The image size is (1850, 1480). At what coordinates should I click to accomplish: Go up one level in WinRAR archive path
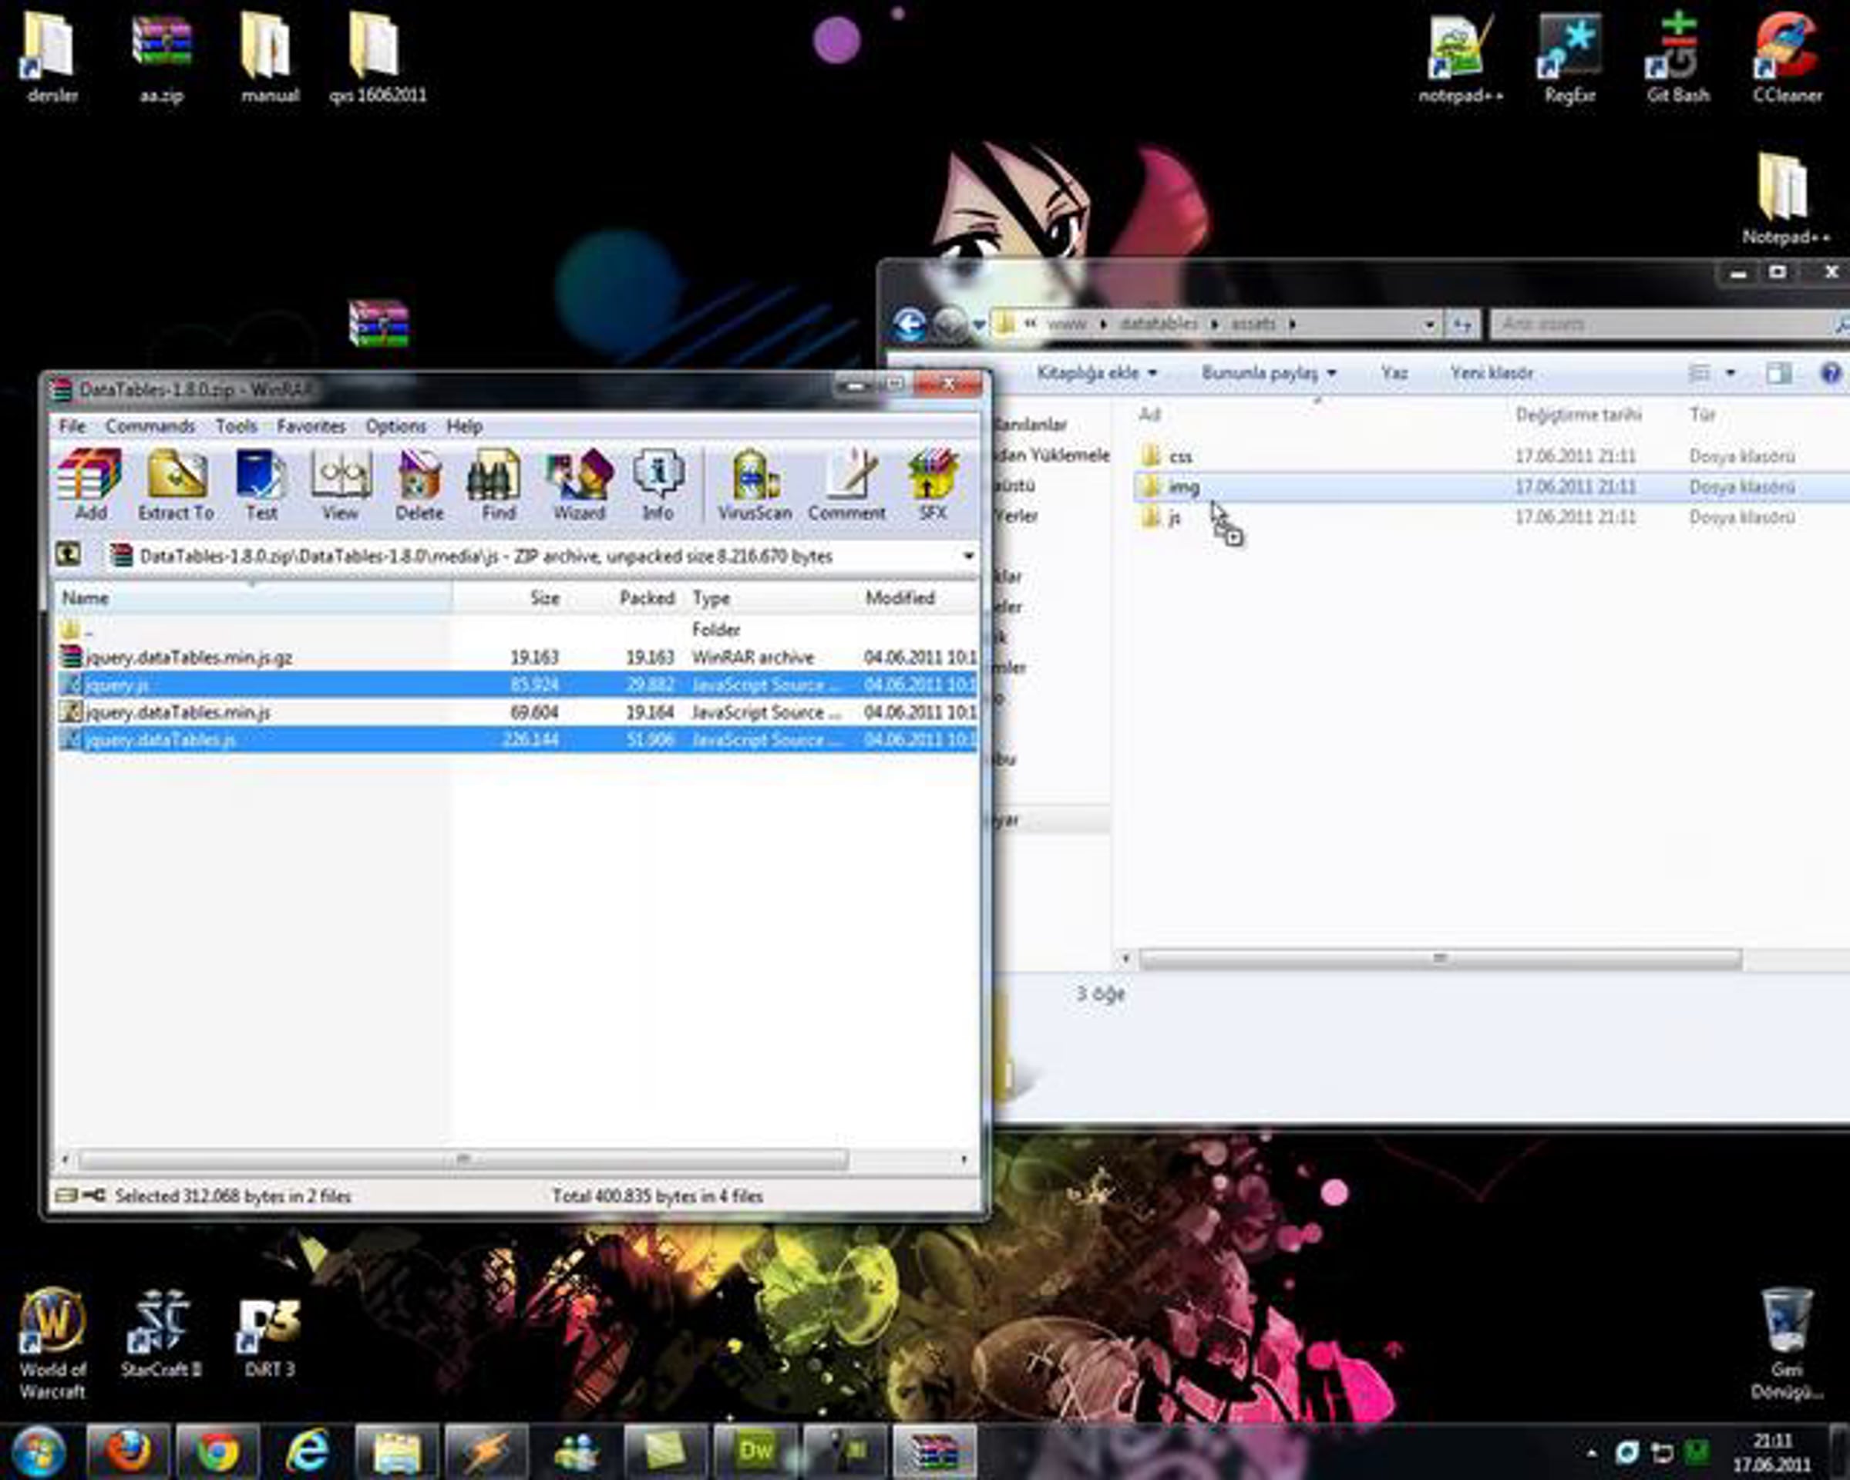tap(69, 555)
